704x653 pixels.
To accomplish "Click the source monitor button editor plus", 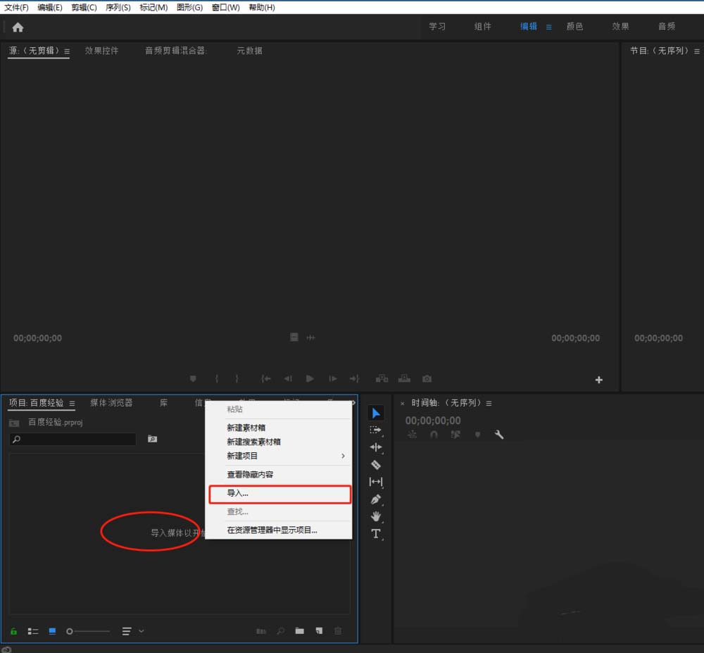I will [x=599, y=380].
